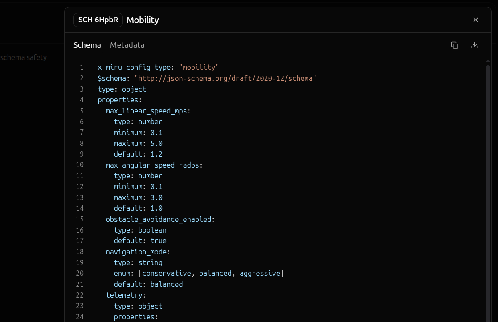The width and height of the screenshot is (498, 322).
Task: Click the "schema safety" text behind dialog
Action: click(24, 57)
